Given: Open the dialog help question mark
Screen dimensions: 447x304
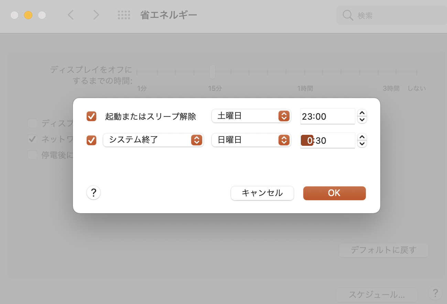Looking at the screenshot, I should pyautogui.click(x=93, y=193).
